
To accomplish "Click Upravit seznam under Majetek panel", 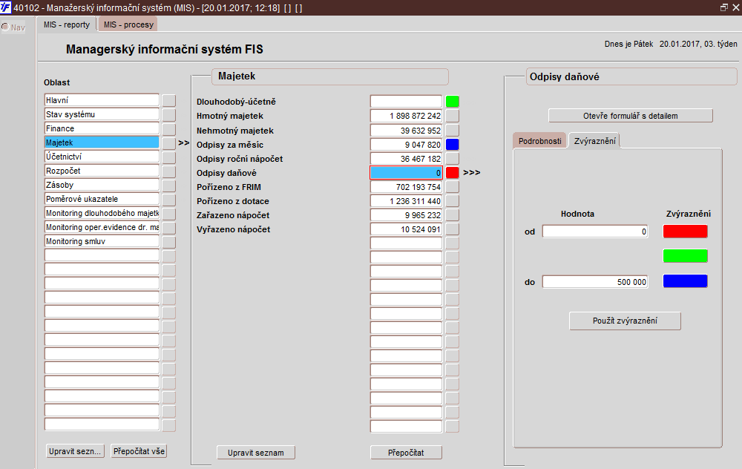I will coord(255,452).
